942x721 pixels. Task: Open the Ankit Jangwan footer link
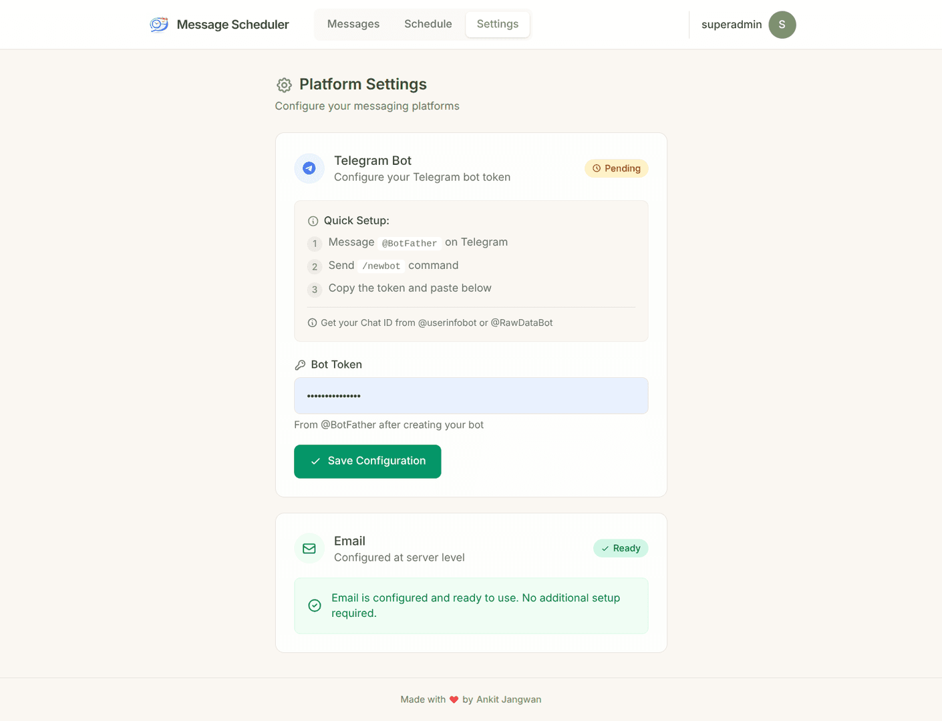click(x=509, y=700)
